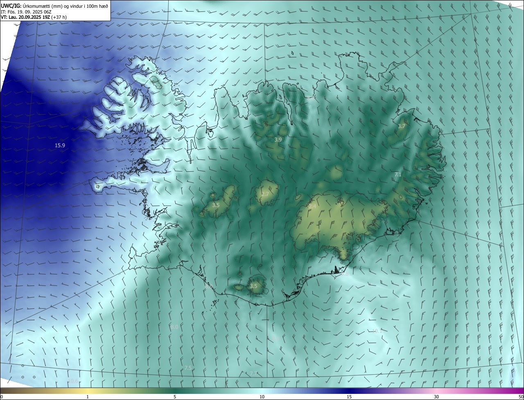524x400 pixels.
Task: Click the 7.1 value in eastern Iceland
Action: point(398,175)
